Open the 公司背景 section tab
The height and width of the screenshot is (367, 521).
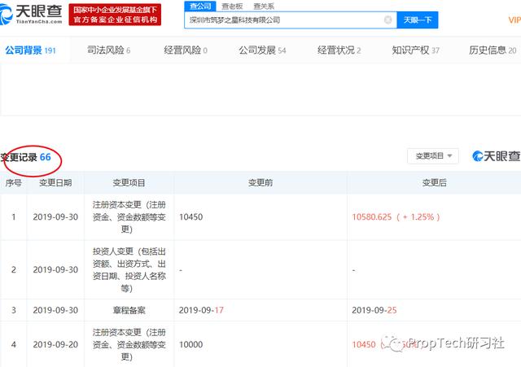click(x=30, y=50)
